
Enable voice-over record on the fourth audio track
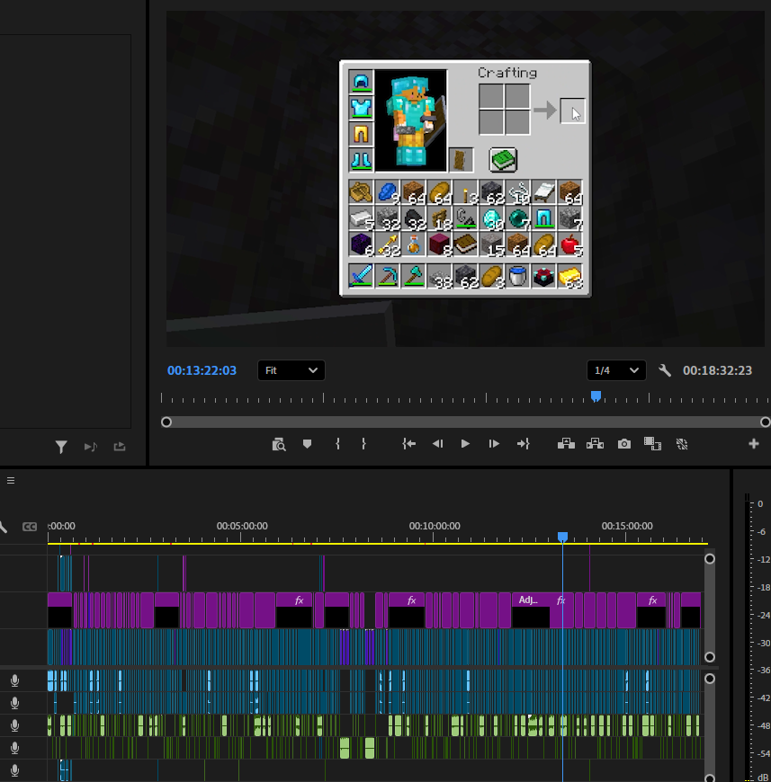point(15,748)
